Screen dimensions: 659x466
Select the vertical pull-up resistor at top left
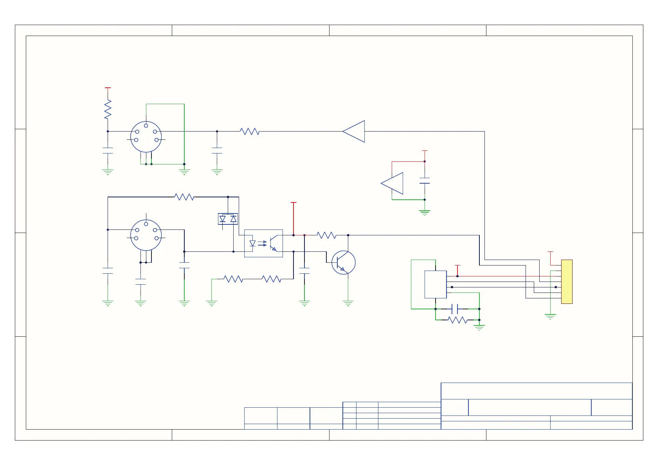click(108, 109)
